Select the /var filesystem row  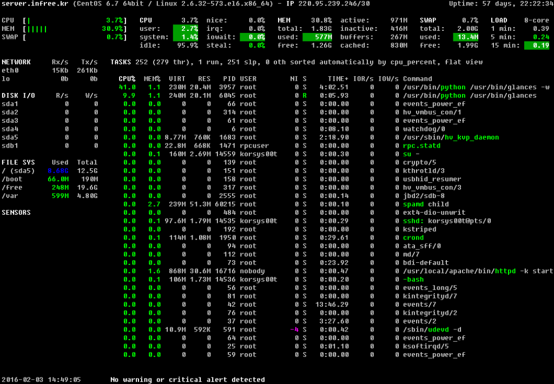tap(49, 196)
